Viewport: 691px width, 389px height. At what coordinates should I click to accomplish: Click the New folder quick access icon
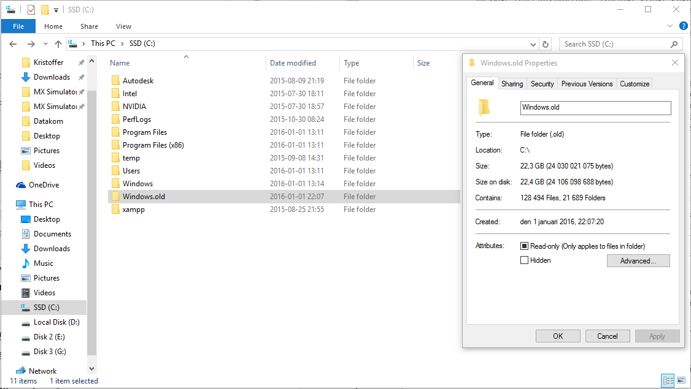point(45,10)
